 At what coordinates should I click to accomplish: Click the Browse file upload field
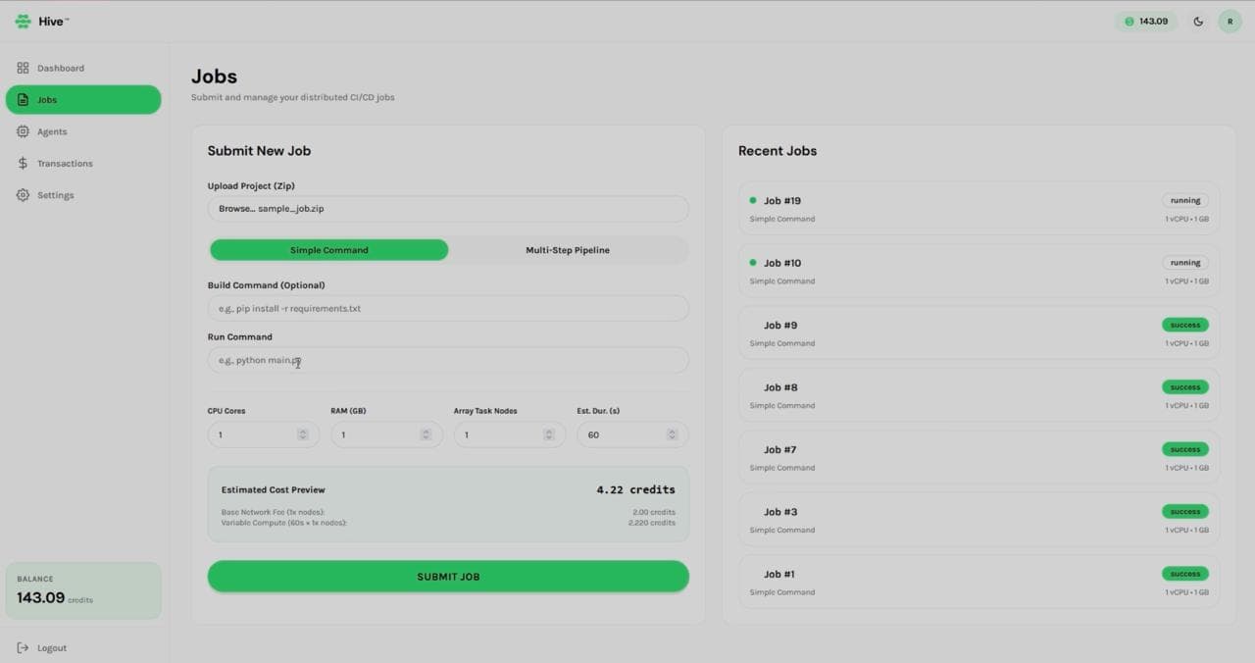pyautogui.click(x=448, y=208)
